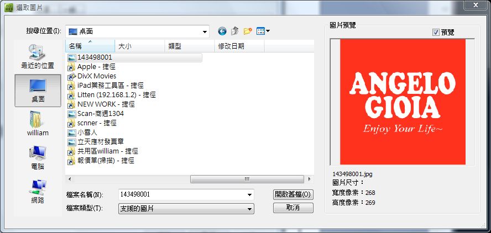Click the file name input field
This screenshot has width=491, height=233.
pyautogui.click(x=182, y=194)
